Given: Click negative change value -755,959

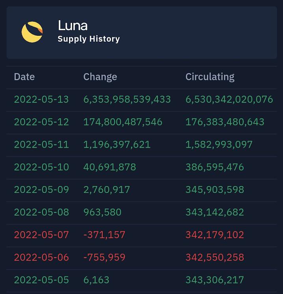Looking at the screenshot, I should click(x=104, y=257).
